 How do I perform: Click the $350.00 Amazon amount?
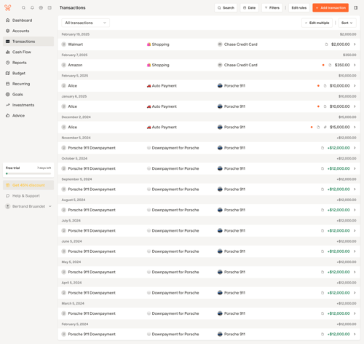coord(342,65)
